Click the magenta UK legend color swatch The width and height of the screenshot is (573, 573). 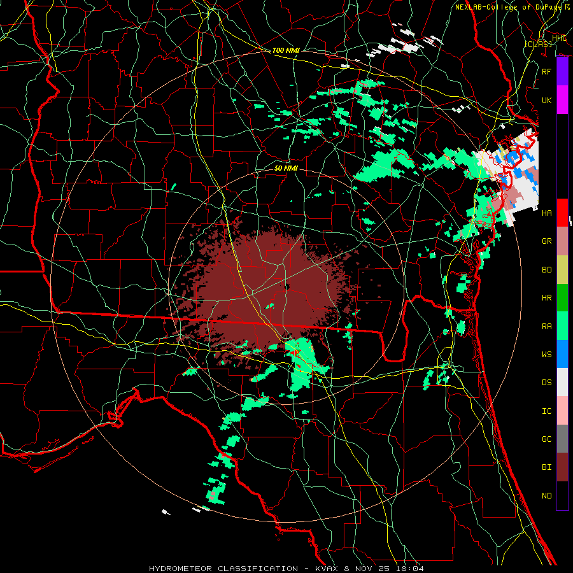(x=562, y=100)
